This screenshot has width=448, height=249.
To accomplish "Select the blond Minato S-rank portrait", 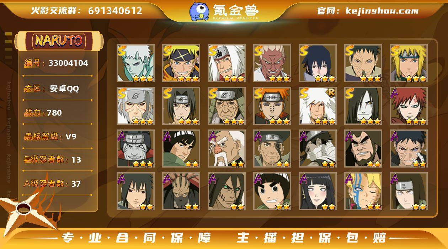I will 409,63.
